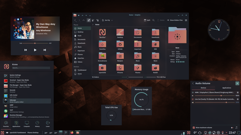Launch Firefox from the taskbar
This screenshot has height=135, width=241.
coord(72,133)
